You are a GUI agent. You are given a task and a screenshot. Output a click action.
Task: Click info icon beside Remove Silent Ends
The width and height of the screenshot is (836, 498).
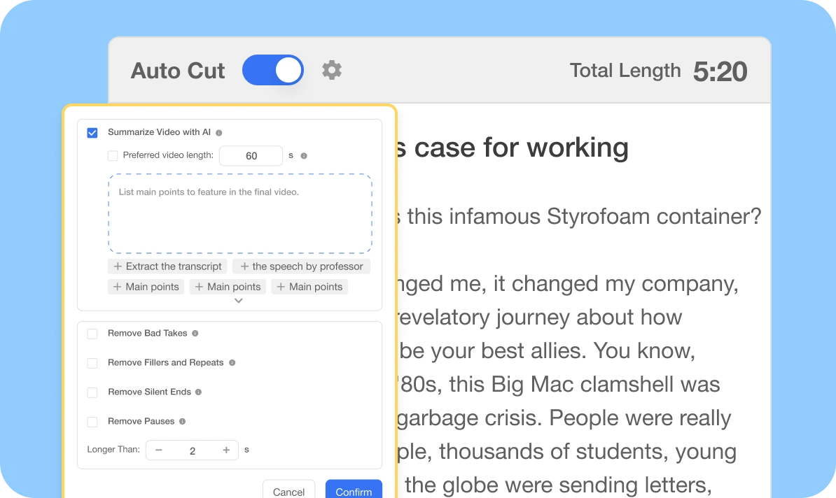coord(199,392)
